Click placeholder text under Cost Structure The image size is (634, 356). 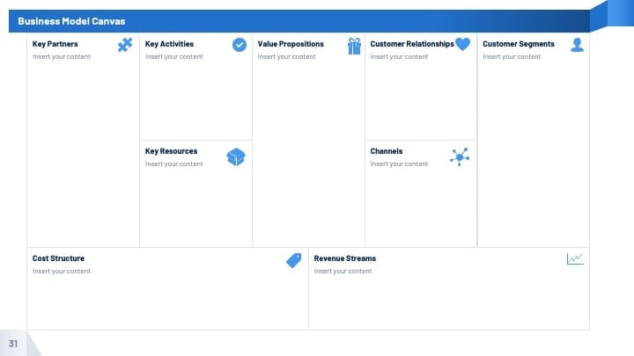tap(62, 272)
